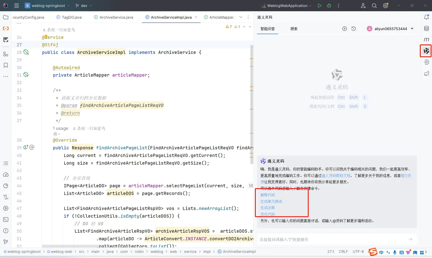Click the 生成注释 link
Viewport: 432px width, 258px height.
click(268, 208)
